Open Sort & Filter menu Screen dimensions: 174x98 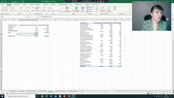click(x=103, y=9)
